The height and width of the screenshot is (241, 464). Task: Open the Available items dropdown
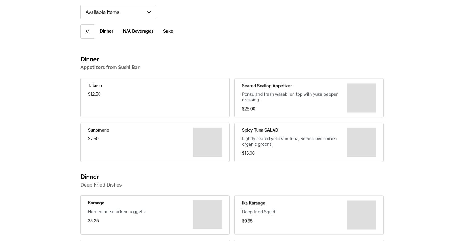tap(118, 12)
